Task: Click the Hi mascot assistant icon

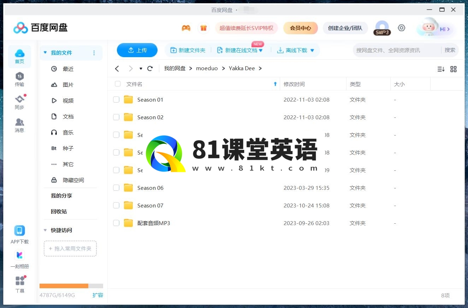Action: point(435,28)
